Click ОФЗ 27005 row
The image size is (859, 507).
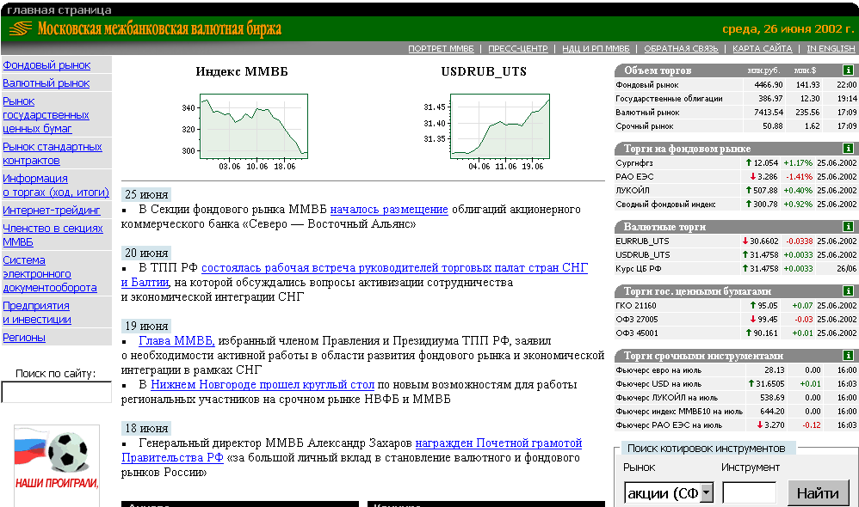[x=736, y=320]
